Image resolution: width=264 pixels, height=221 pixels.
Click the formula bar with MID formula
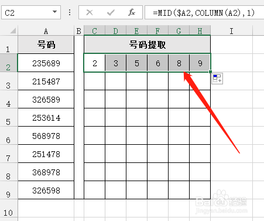204,12
